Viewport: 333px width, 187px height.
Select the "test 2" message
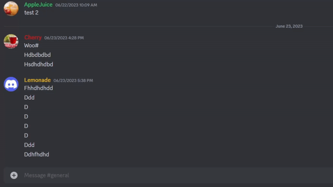[31, 12]
